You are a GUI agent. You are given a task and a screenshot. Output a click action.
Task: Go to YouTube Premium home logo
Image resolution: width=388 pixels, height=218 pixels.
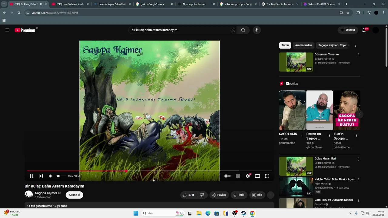tap(25, 30)
